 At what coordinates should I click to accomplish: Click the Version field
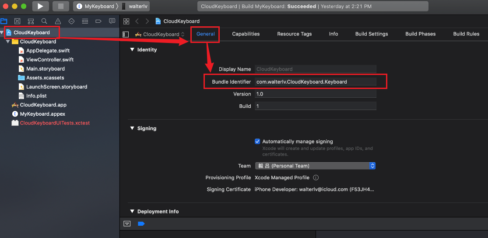315,94
